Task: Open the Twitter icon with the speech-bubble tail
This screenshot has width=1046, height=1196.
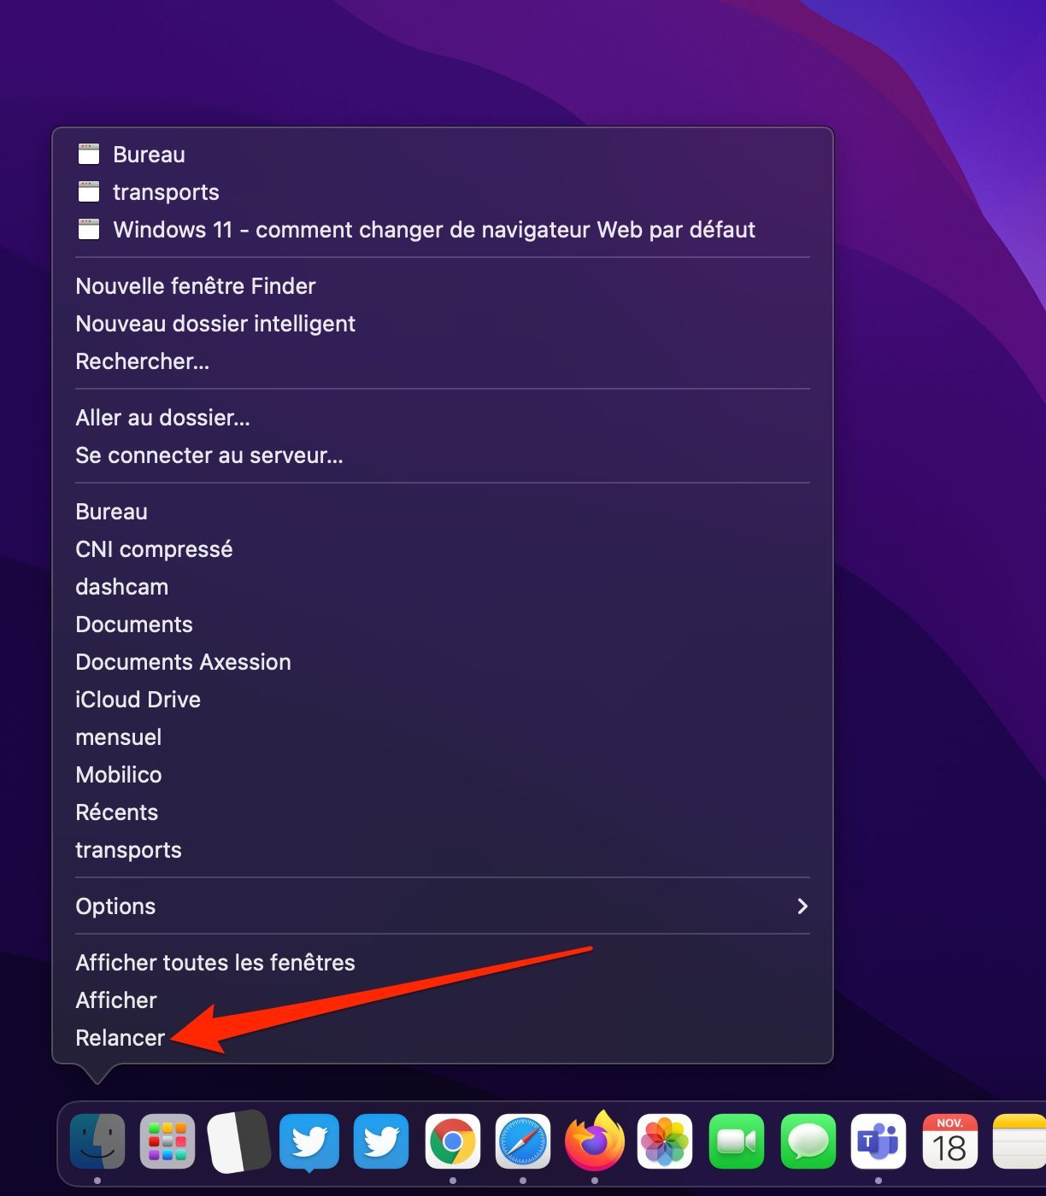Action: pyautogui.click(x=309, y=1142)
